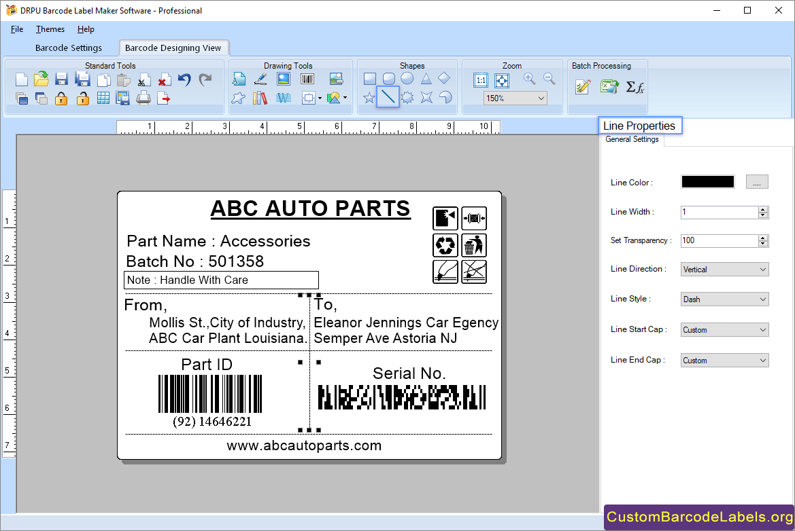795x531 pixels.
Task: Click inside the Set Transparency field
Action: point(719,240)
